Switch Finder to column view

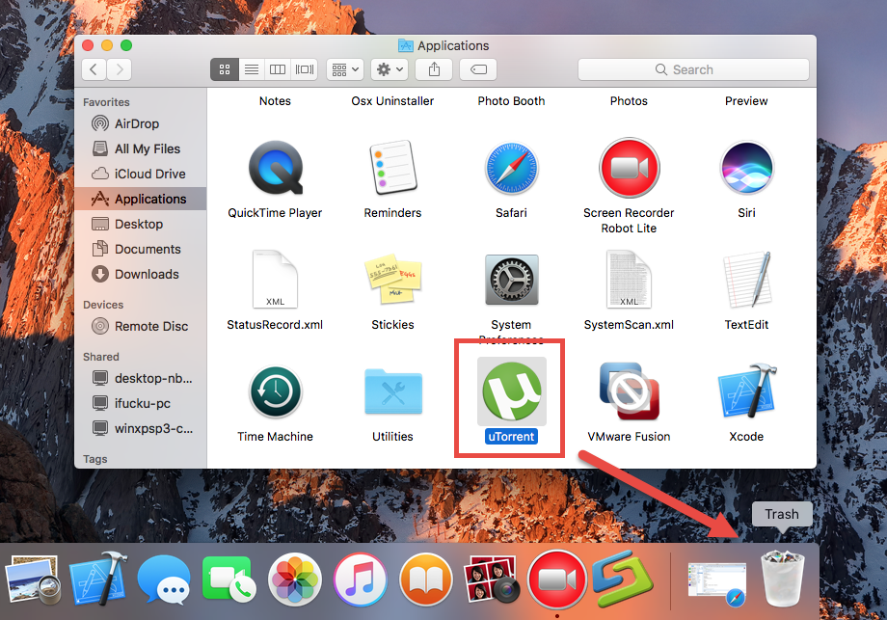[x=277, y=68]
